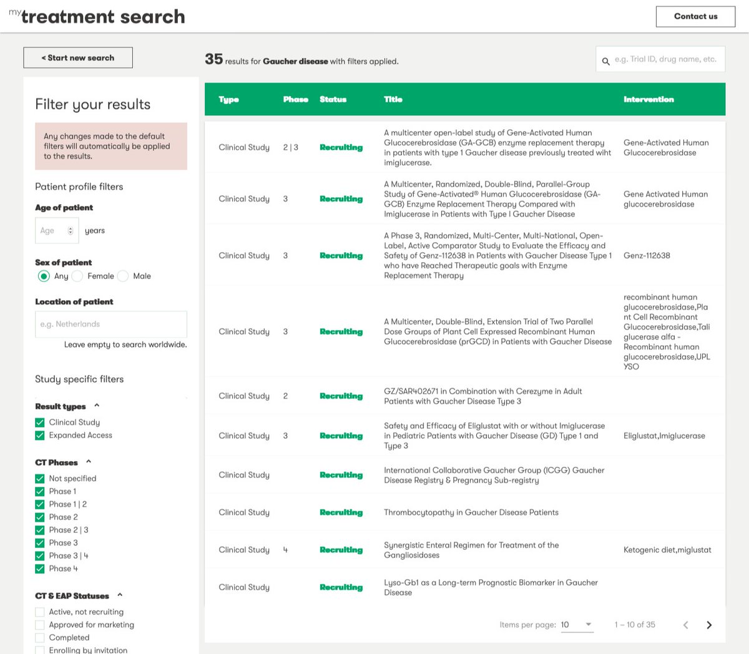The width and height of the screenshot is (749, 654).
Task: Sort by the Type column header
Action: point(228,99)
